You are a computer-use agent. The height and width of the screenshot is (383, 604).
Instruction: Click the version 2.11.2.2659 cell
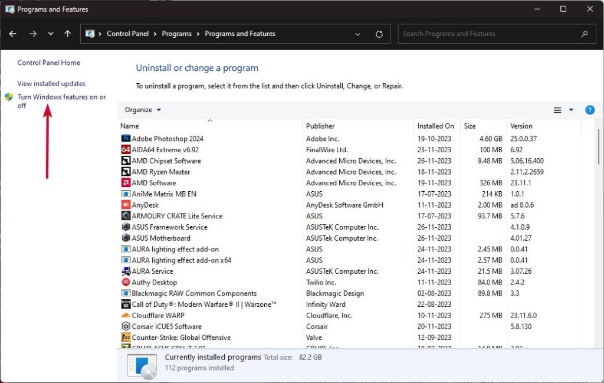527,172
